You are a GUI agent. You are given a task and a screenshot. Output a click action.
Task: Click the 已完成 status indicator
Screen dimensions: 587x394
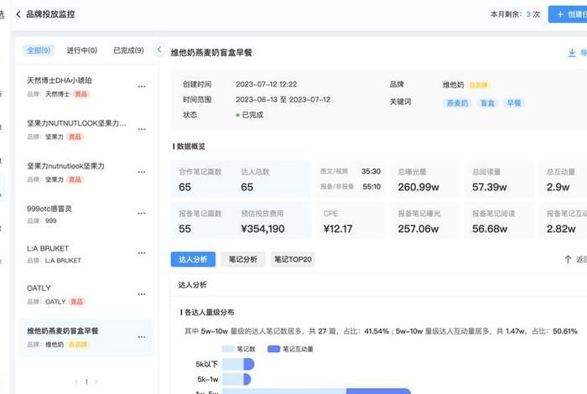pyautogui.click(x=249, y=115)
